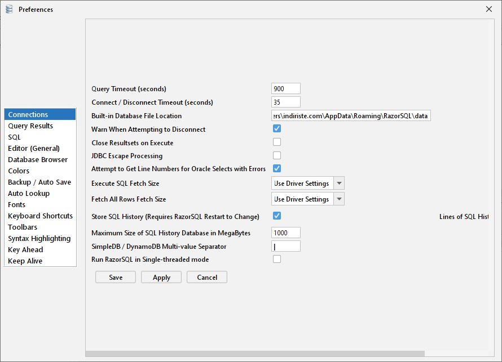Uncheck Store SQL History checkbox
Screen dimensions: 502x362
point(277,216)
